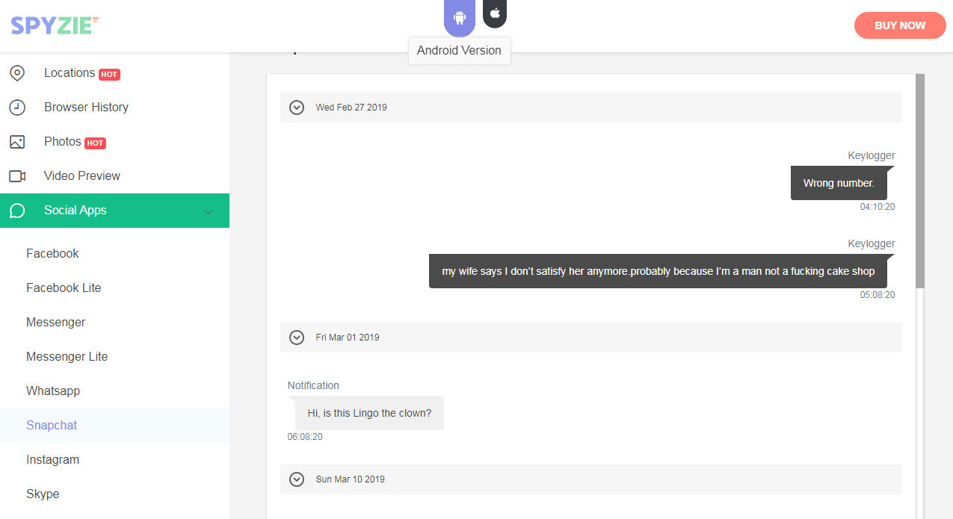
Task: Open Facebook in the Social Apps list
Action: pyautogui.click(x=52, y=254)
